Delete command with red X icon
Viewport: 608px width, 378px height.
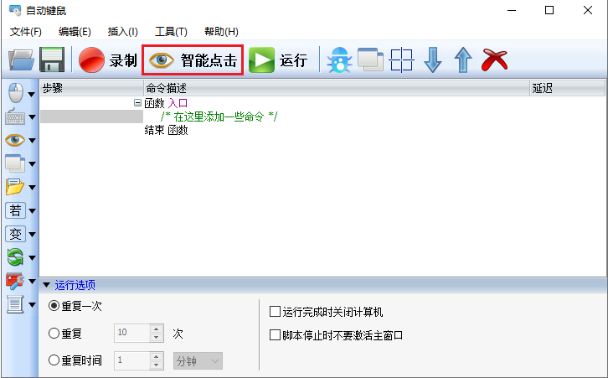click(x=494, y=60)
